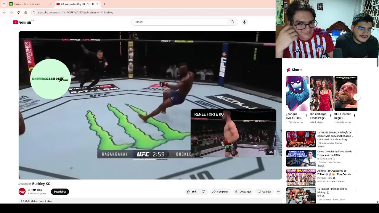Play the BEST Instant Regret Short
379x213 pixels.
(x=346, y=93)
